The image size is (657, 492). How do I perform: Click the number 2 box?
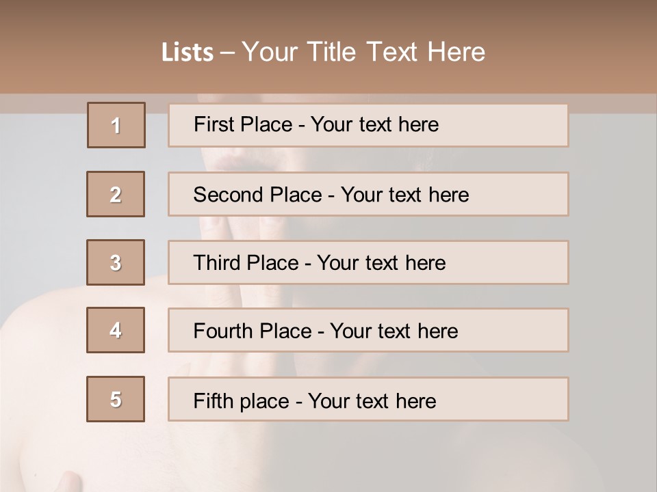pyautogui.click(x=116, y=194)
